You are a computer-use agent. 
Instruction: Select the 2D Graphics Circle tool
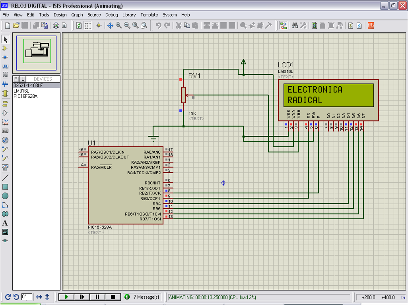tap(5, 196)
